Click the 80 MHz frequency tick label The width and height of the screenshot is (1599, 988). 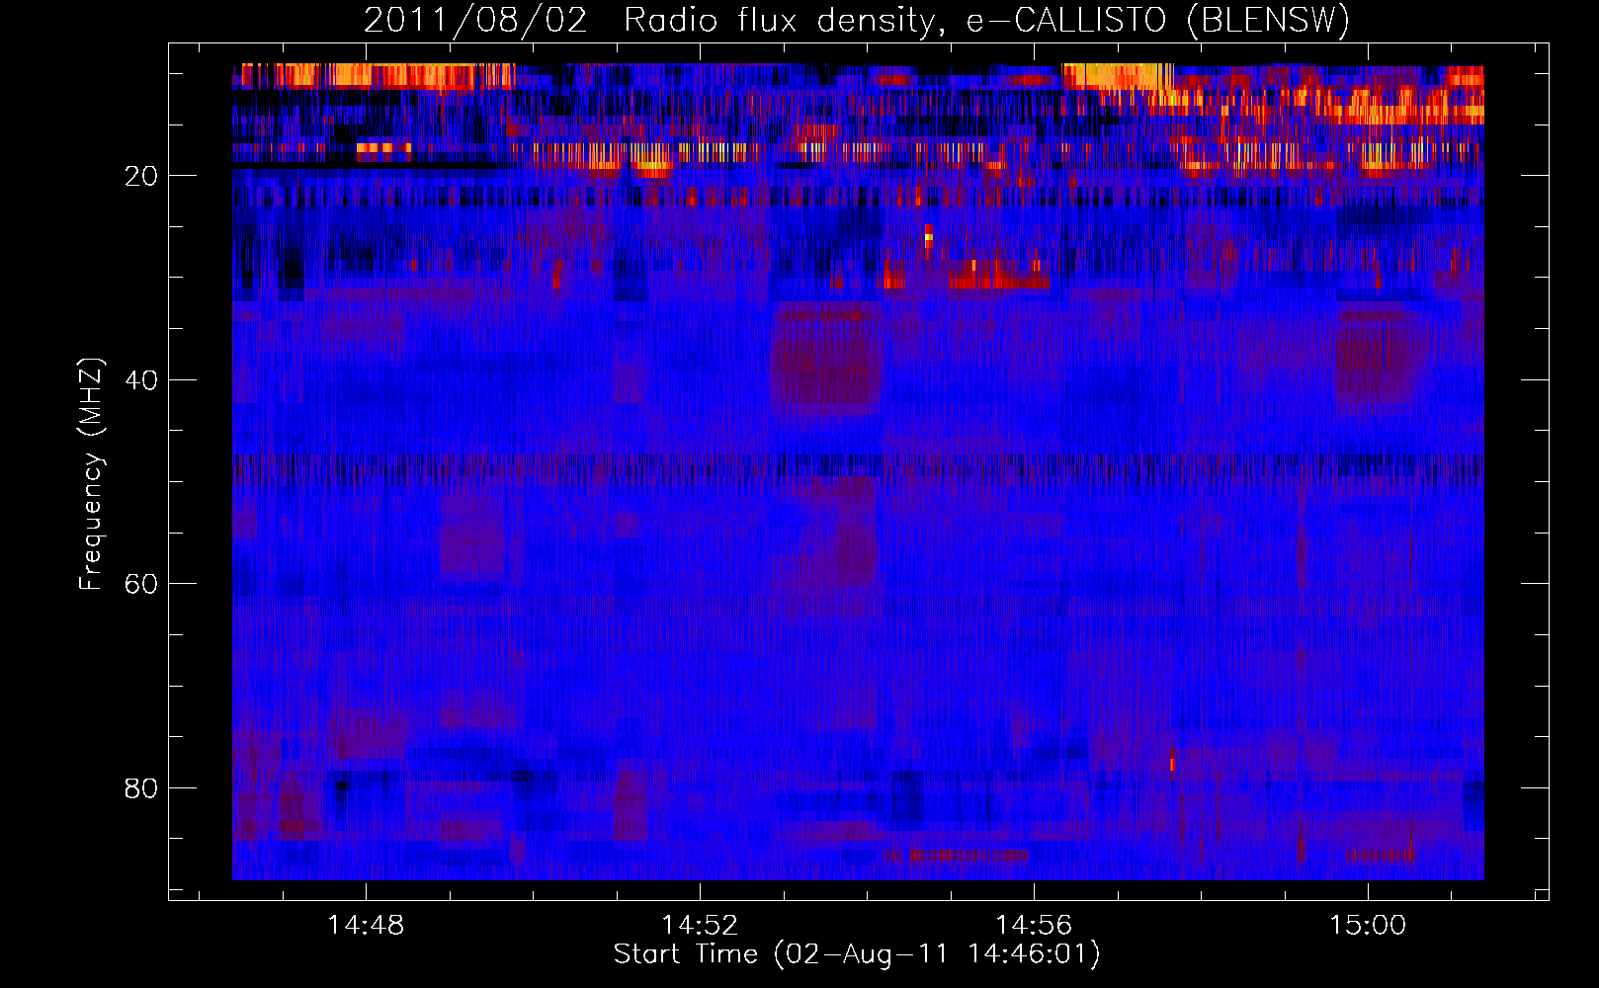141,788
